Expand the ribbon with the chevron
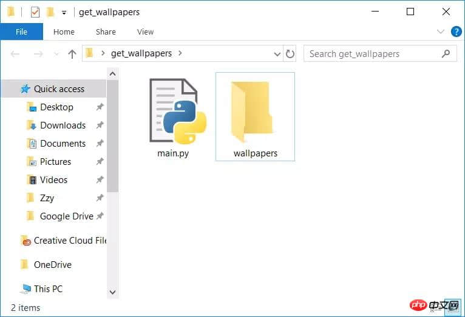The image size is (465, 317). [441, 32]
